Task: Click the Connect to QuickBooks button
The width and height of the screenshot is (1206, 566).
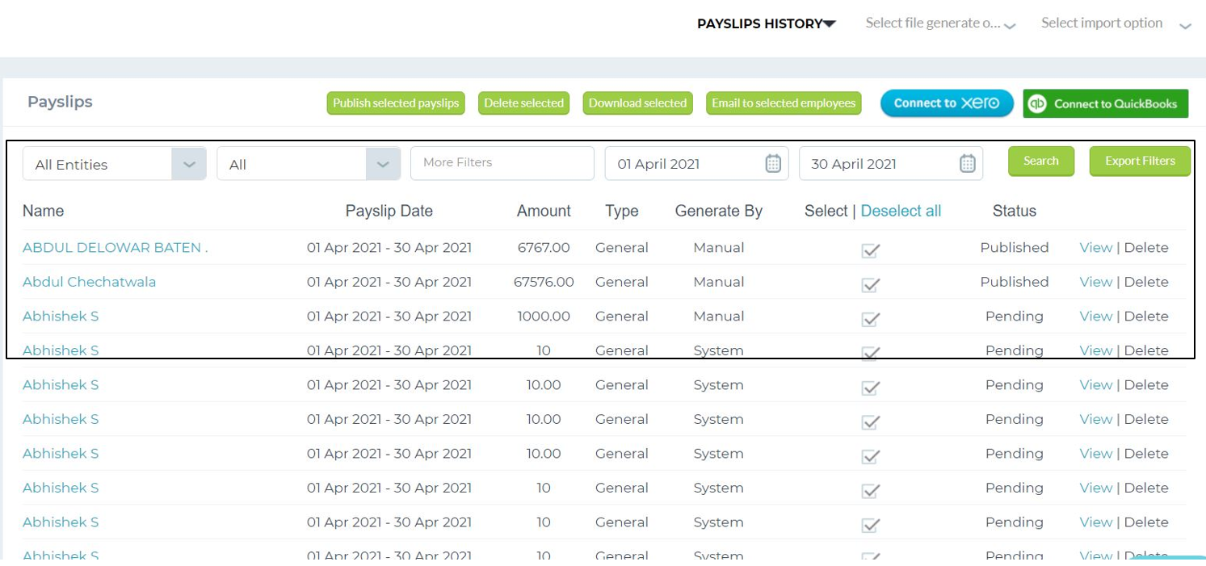Action: point(1106,103)
